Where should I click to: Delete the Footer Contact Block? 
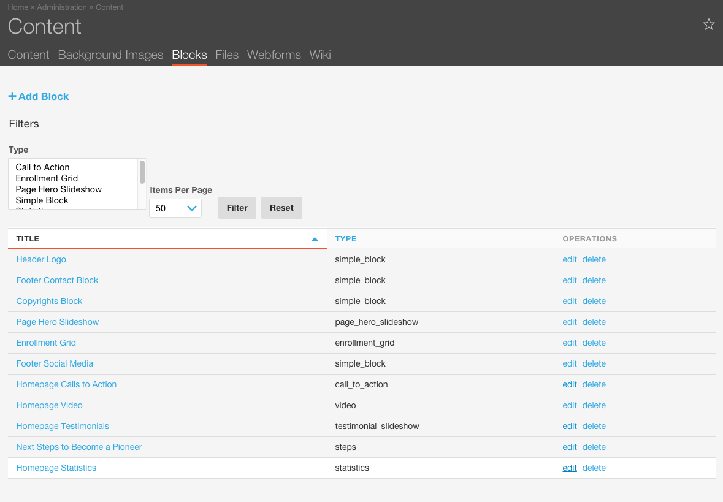click(594, 280)
